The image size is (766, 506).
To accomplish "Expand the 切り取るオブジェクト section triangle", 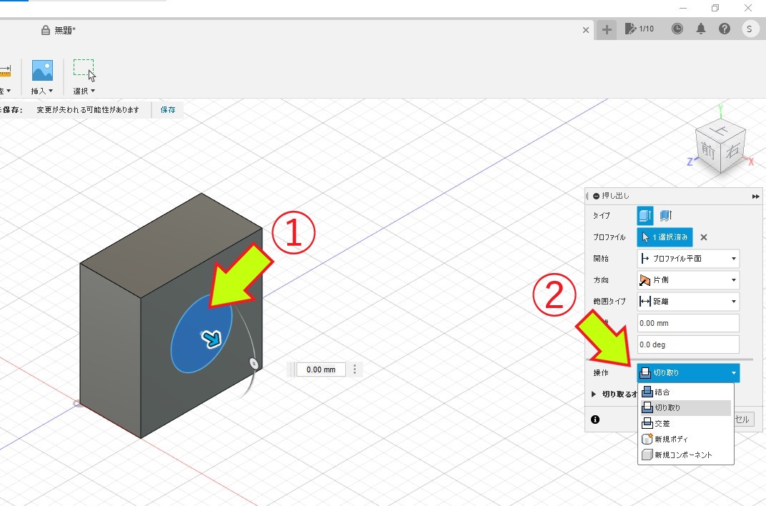I will (594, 395).
